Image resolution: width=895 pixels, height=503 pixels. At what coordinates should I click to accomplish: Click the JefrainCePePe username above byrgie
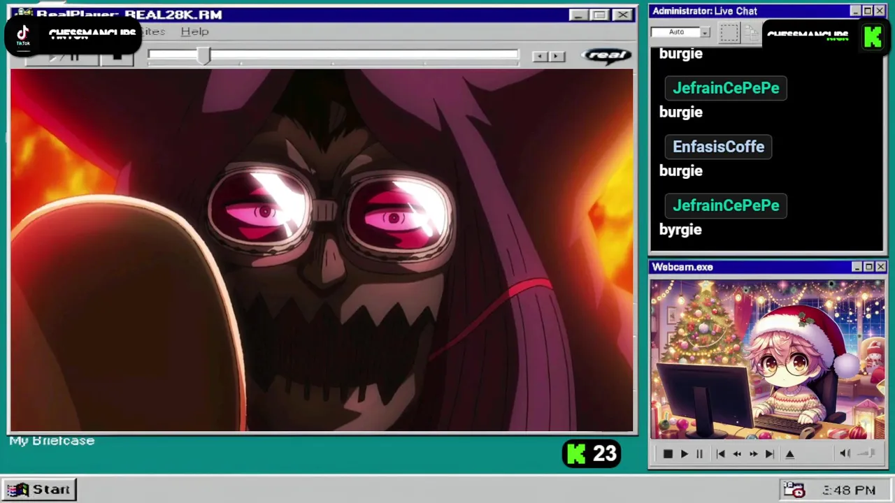point(726,205)
